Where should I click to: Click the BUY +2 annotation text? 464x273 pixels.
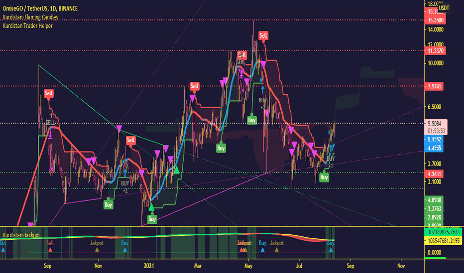click(125, 187)
